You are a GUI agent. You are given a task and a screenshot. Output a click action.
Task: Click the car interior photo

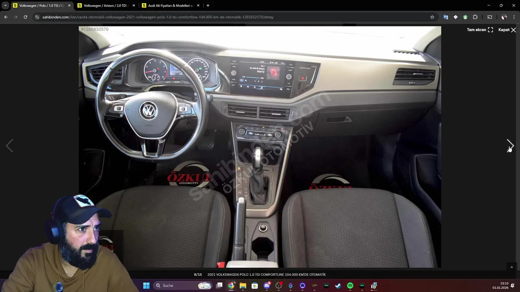tap(260, 147)
